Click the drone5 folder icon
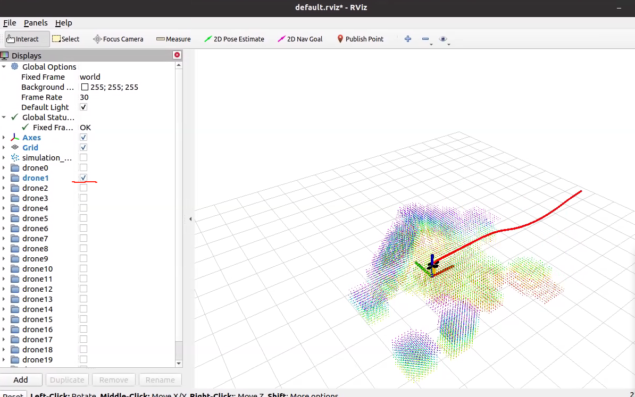 [x=15, y=218]
